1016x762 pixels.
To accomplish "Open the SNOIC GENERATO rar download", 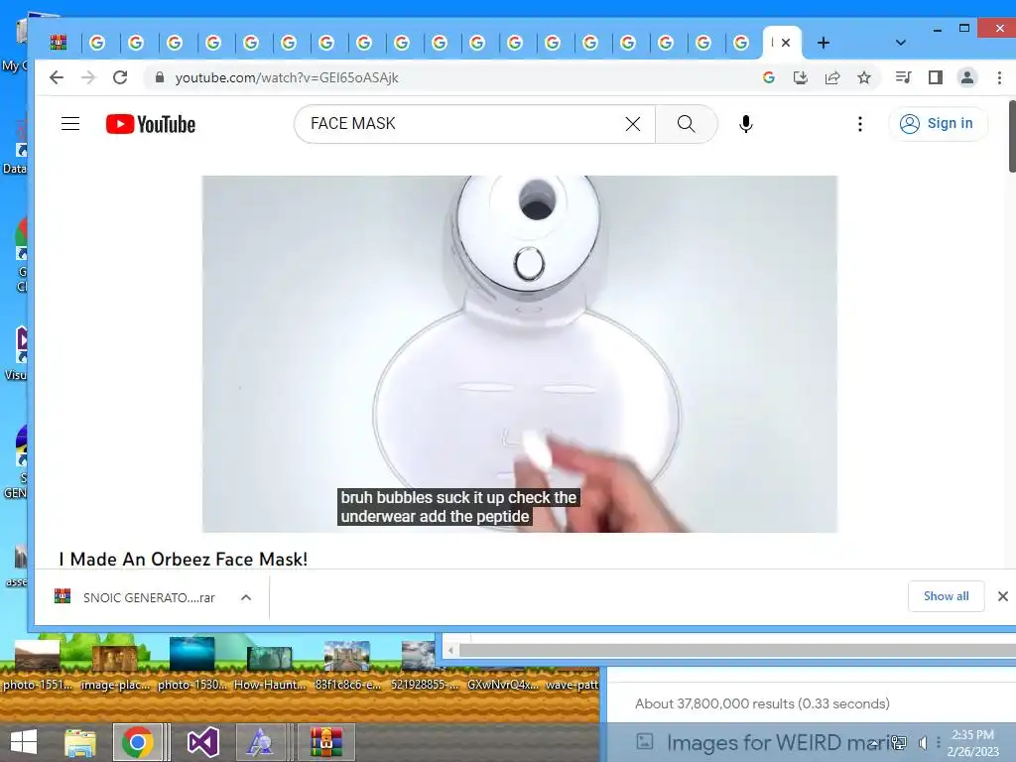I will (149, 597).
